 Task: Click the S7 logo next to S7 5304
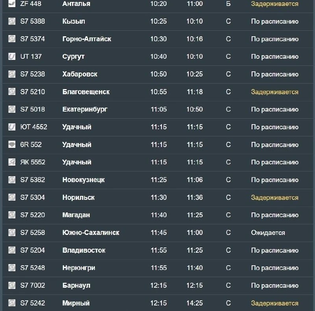click(x=12, y=197)
